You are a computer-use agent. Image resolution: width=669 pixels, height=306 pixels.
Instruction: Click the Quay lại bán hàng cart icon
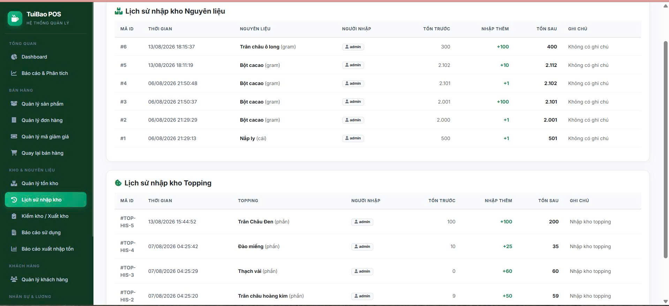[x=14, y=153]
